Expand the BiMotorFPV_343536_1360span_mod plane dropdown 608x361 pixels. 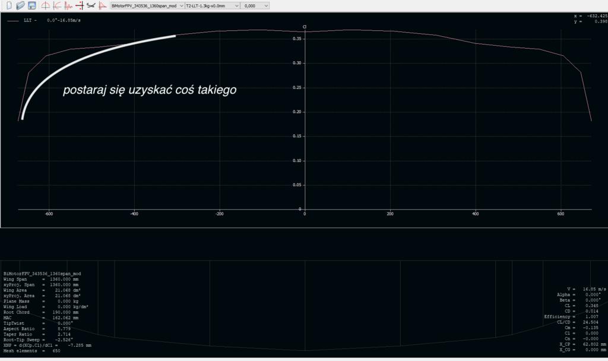[x=147, y=5]
